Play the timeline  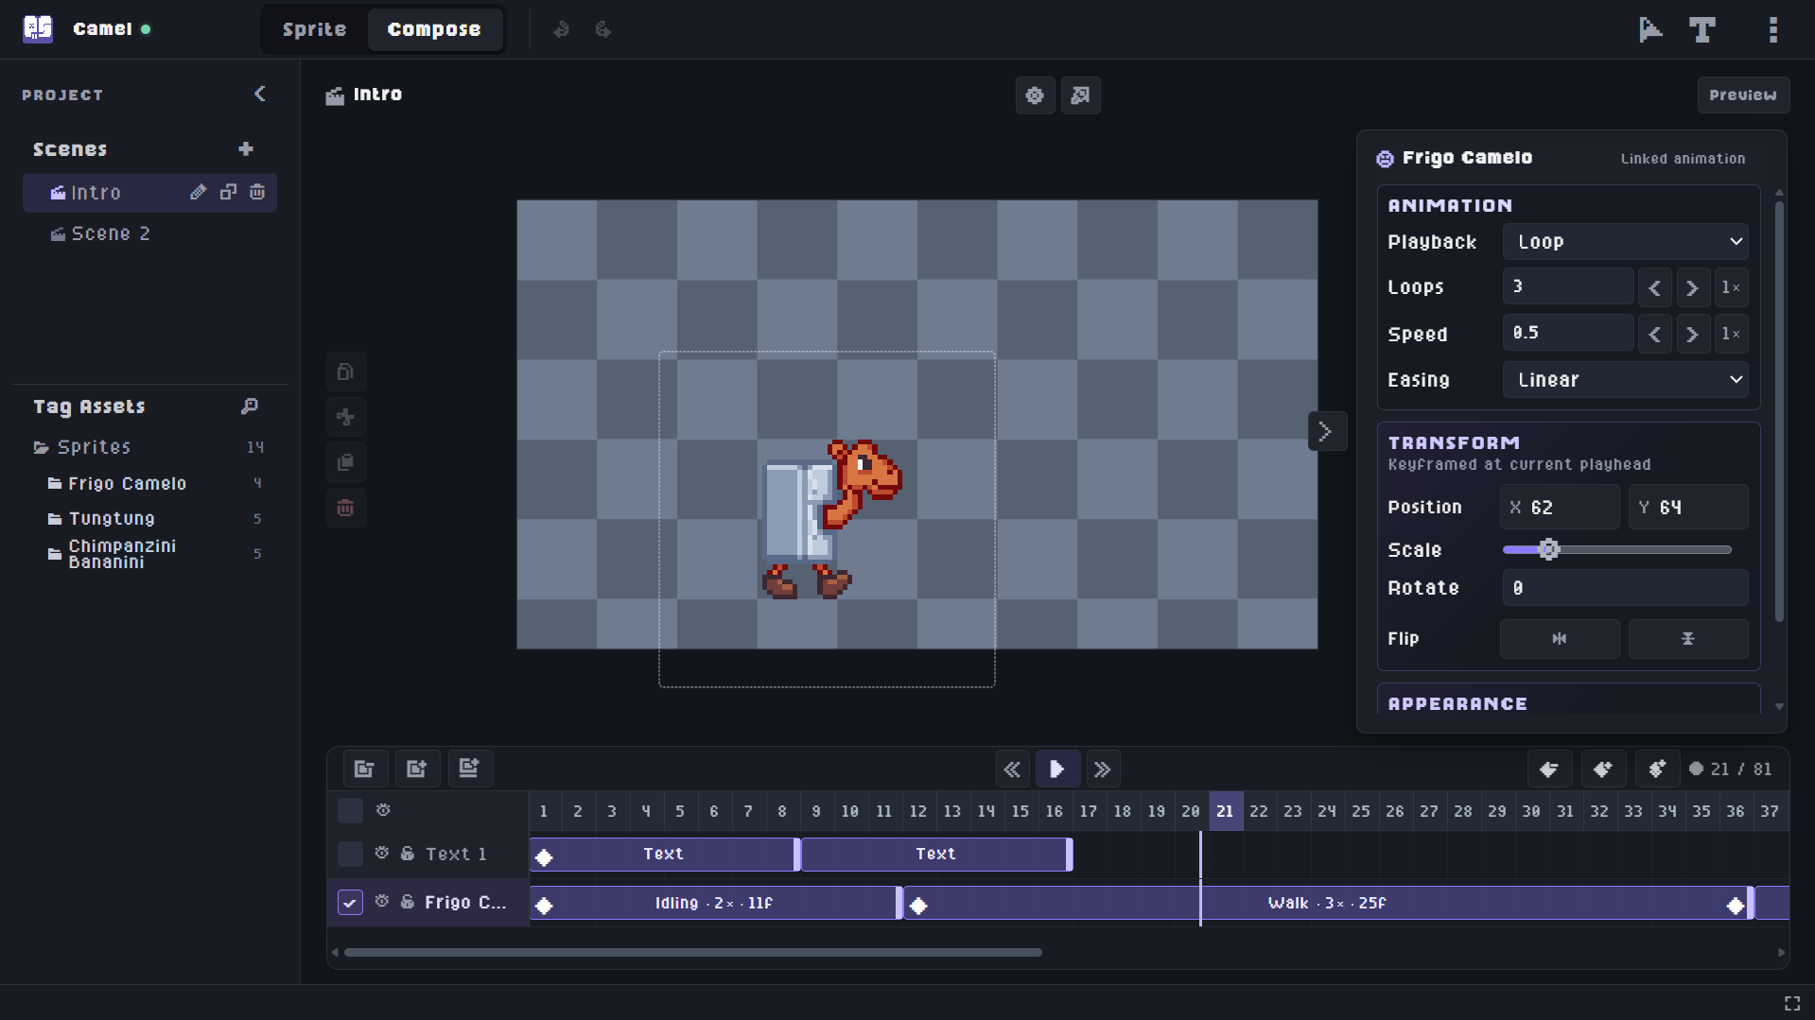[1056, 769]
